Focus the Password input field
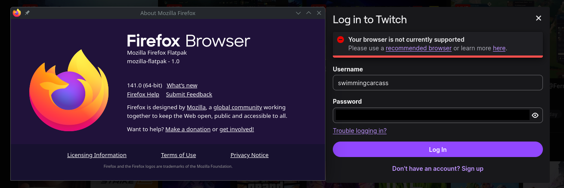 click(437, 115)
